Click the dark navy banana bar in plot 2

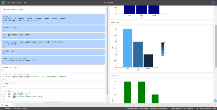[148, 61]
